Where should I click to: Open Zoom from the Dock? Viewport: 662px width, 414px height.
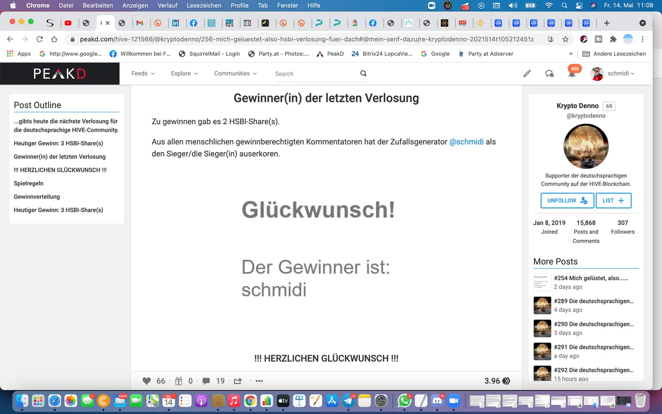454,401
